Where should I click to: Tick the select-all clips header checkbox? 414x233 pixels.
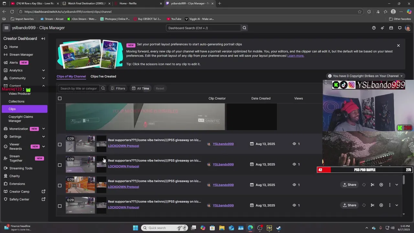tap(60, 98)
